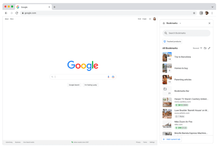Start voice search with microphone icon
Viewport: 221px width, 151px height.
(108, 77)
